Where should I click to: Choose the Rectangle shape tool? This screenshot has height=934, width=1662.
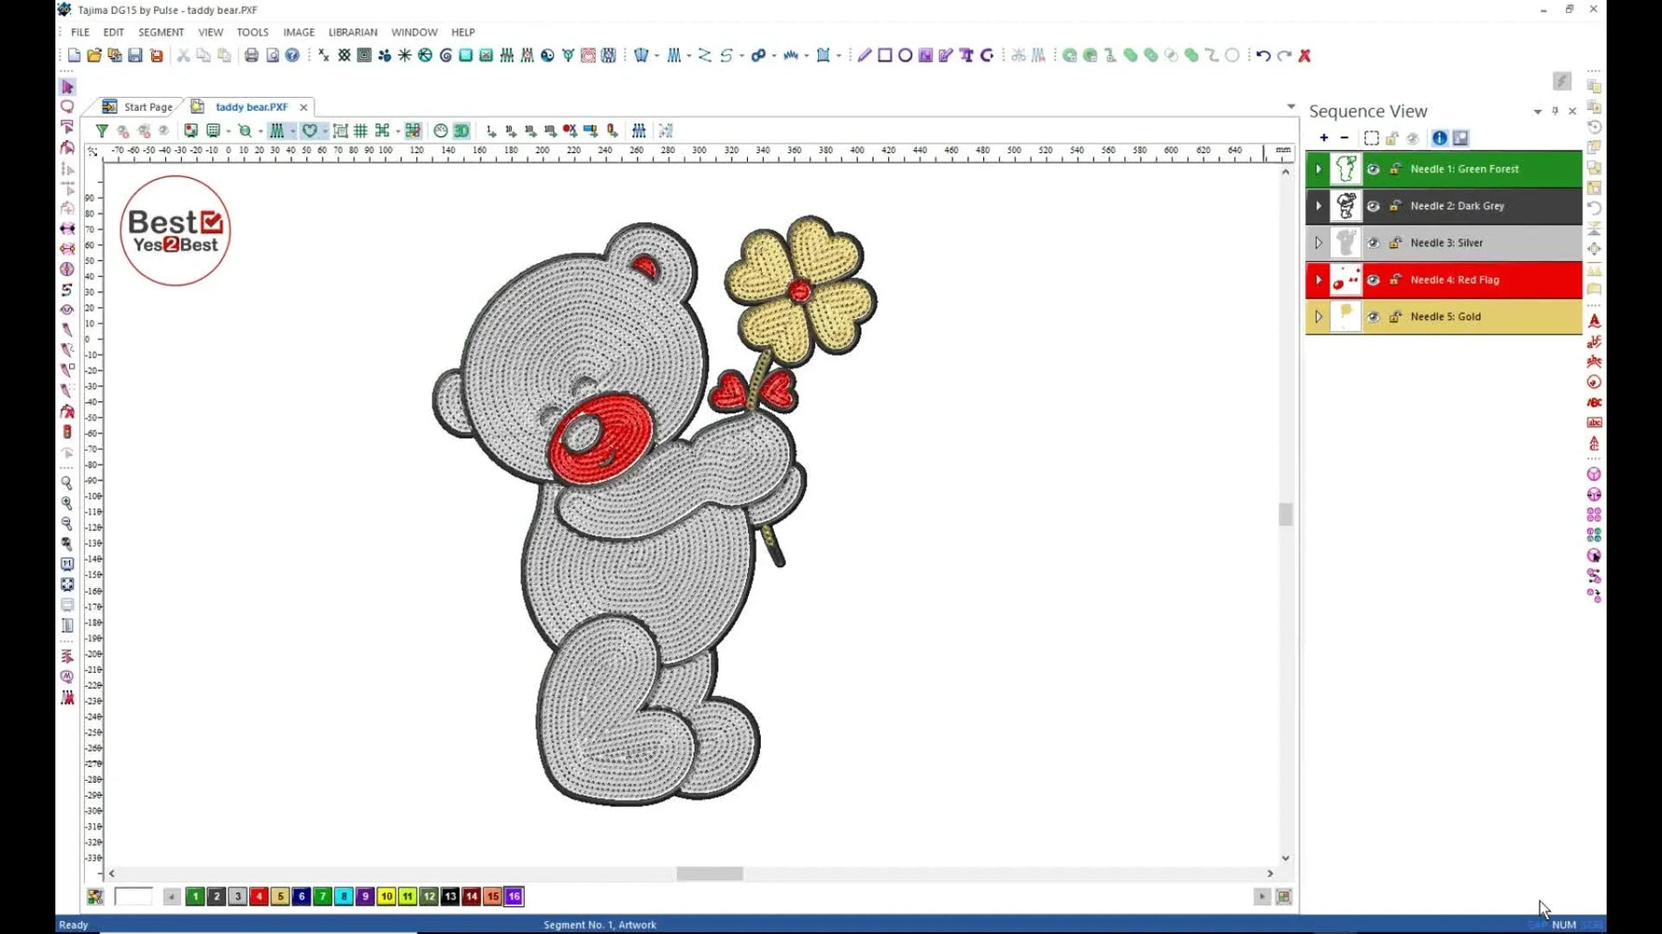pyautogui.click(x=884, y=56)
